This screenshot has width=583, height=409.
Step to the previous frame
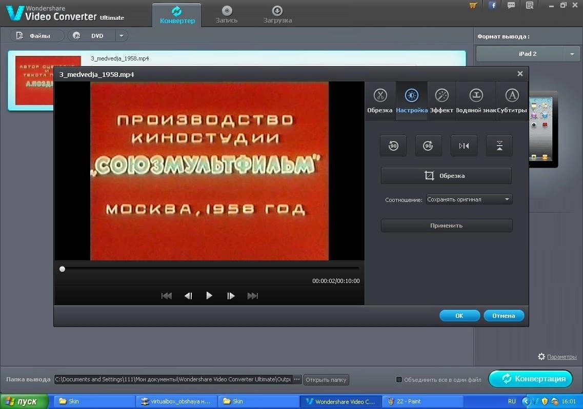(188, 296)
